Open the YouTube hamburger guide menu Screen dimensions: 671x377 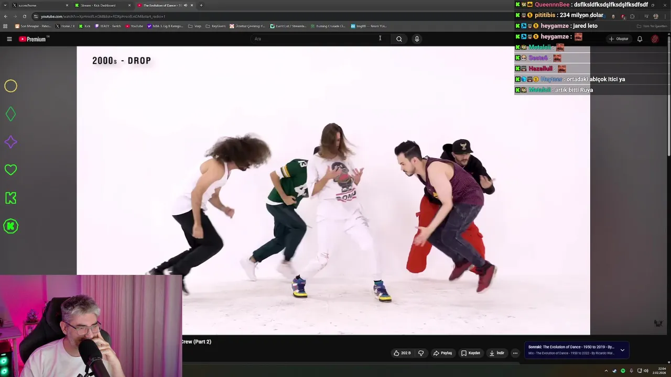pos(9,39)
